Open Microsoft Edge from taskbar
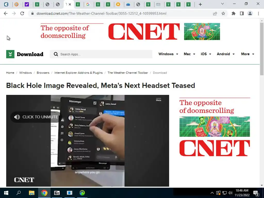 tap(82, 193)
